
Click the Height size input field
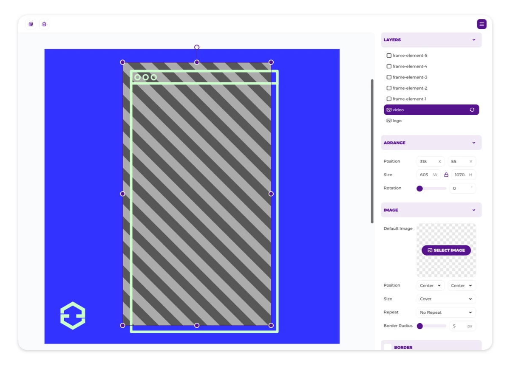(x=463, y=175)
